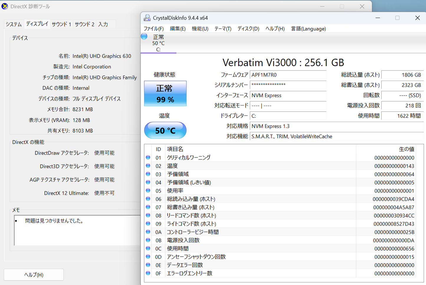Click status dot for 予備領域 (しきい値) row
This screenshot has height=285, width=426.
pos(148,182)
